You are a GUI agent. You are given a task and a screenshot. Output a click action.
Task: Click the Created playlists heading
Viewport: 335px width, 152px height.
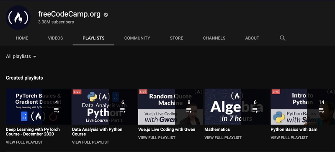point(24,78)
